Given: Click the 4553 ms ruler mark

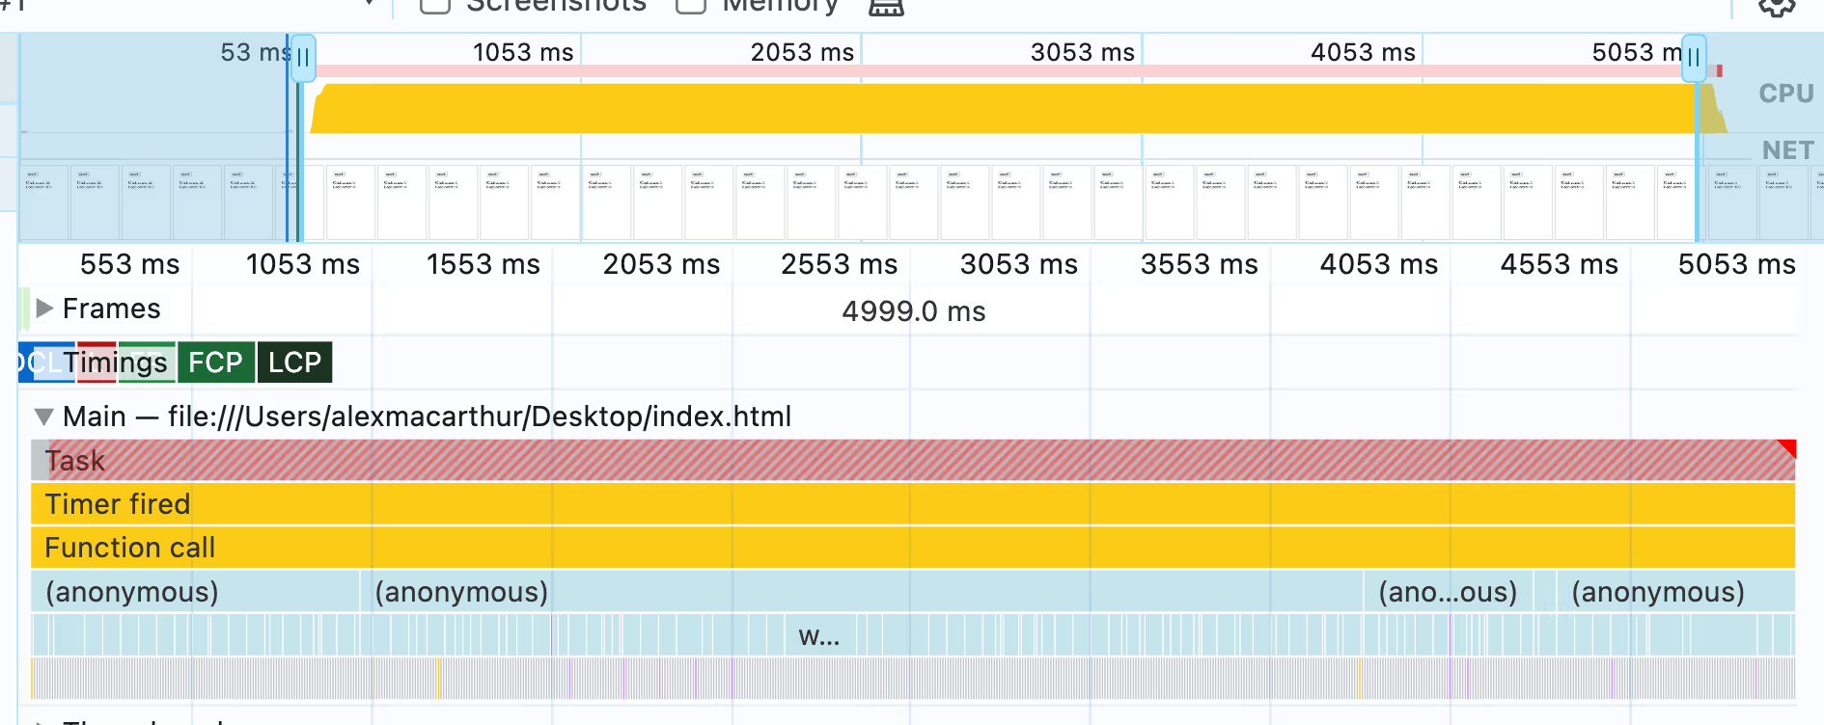Looking at the screenshot, I should click(1559, 264).
